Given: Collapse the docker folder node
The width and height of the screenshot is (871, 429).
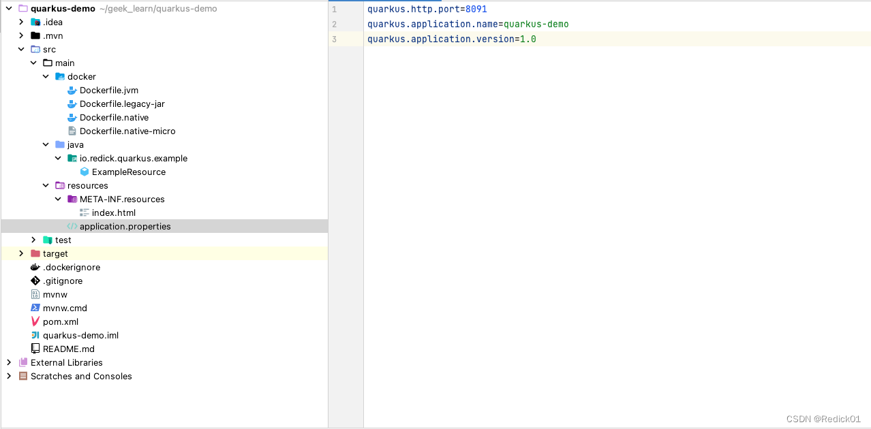Looking at the screenshot, I should click(45, 76).
